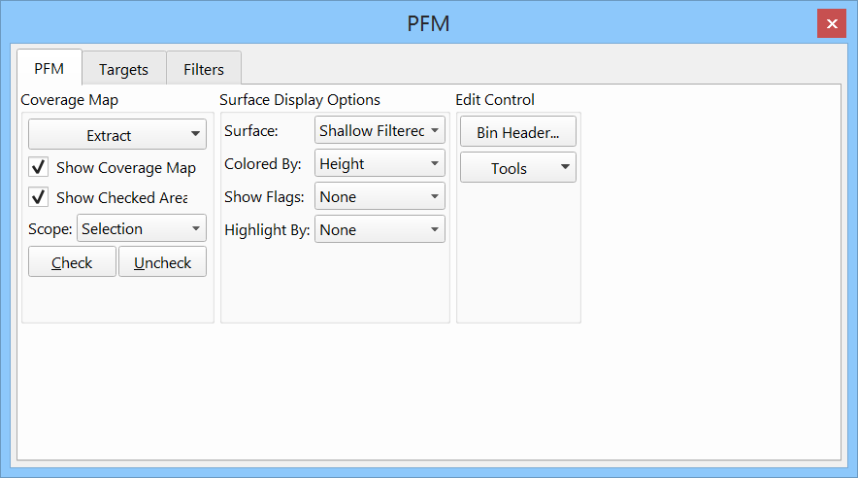Close the PFM window
The width and height of the screenshot is (858, 478).
pos(832,23)
